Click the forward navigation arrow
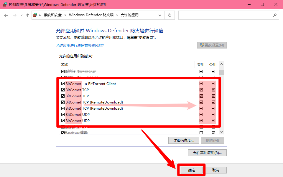 point(15,15)
